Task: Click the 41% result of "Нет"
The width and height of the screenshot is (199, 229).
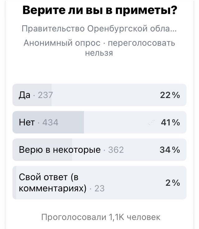Action: [x=170, y=123]
